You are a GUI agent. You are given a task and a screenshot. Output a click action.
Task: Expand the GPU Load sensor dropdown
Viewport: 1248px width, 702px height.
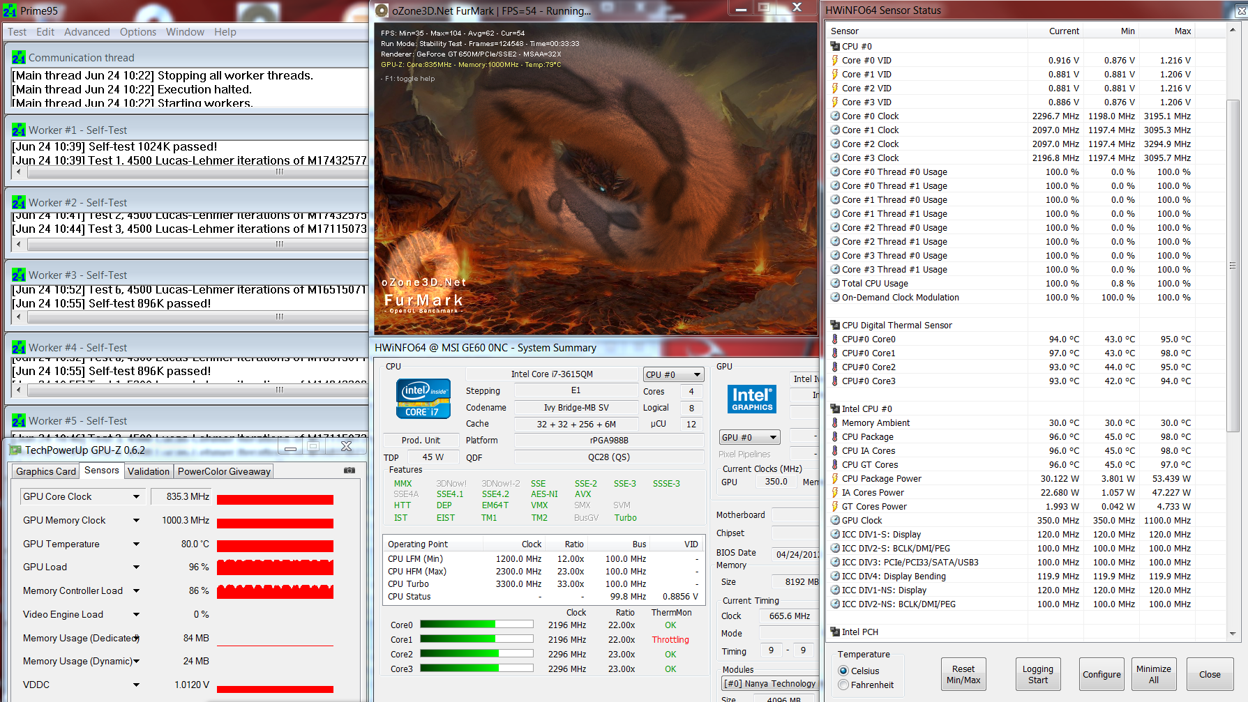[x=136, y=567]
